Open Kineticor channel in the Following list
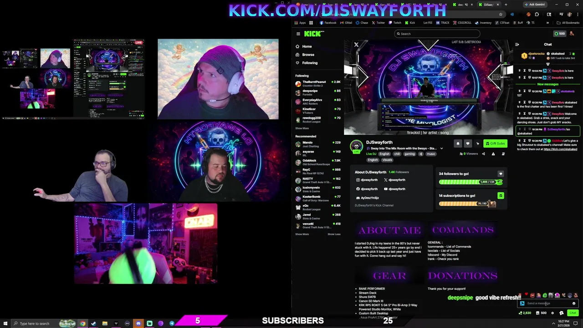583x328 pixels. click(x=318, y=111)
